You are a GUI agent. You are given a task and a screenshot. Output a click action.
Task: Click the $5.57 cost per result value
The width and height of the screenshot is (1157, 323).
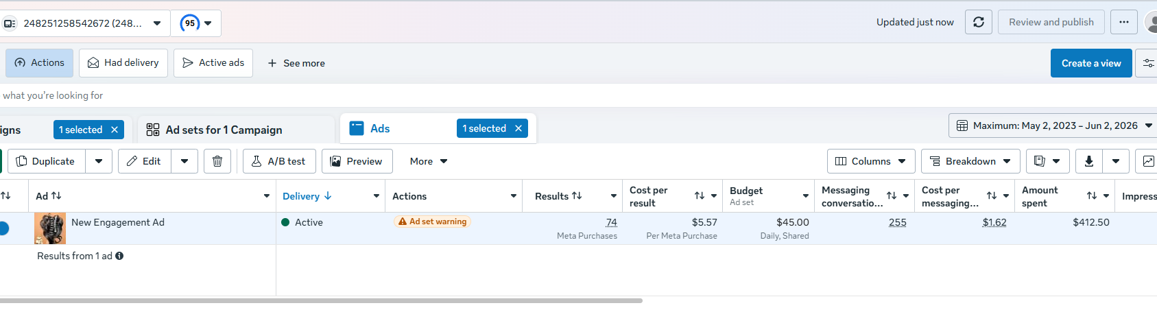click(704, 222)
